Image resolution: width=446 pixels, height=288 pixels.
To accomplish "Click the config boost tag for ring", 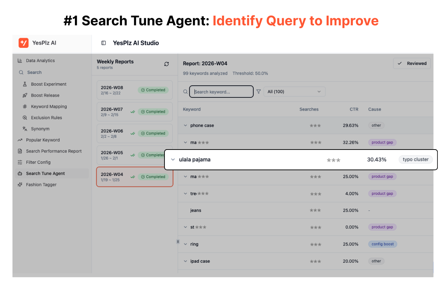I will point(382,244).
